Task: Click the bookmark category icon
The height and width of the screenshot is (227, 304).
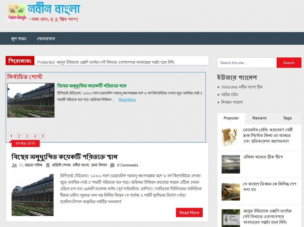Action: tap(48, 165)
